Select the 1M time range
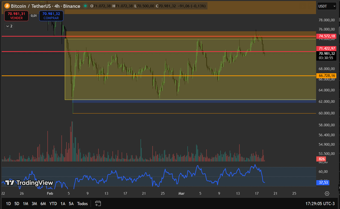Screen dimensions: 340x209 [x=25, y=204]
